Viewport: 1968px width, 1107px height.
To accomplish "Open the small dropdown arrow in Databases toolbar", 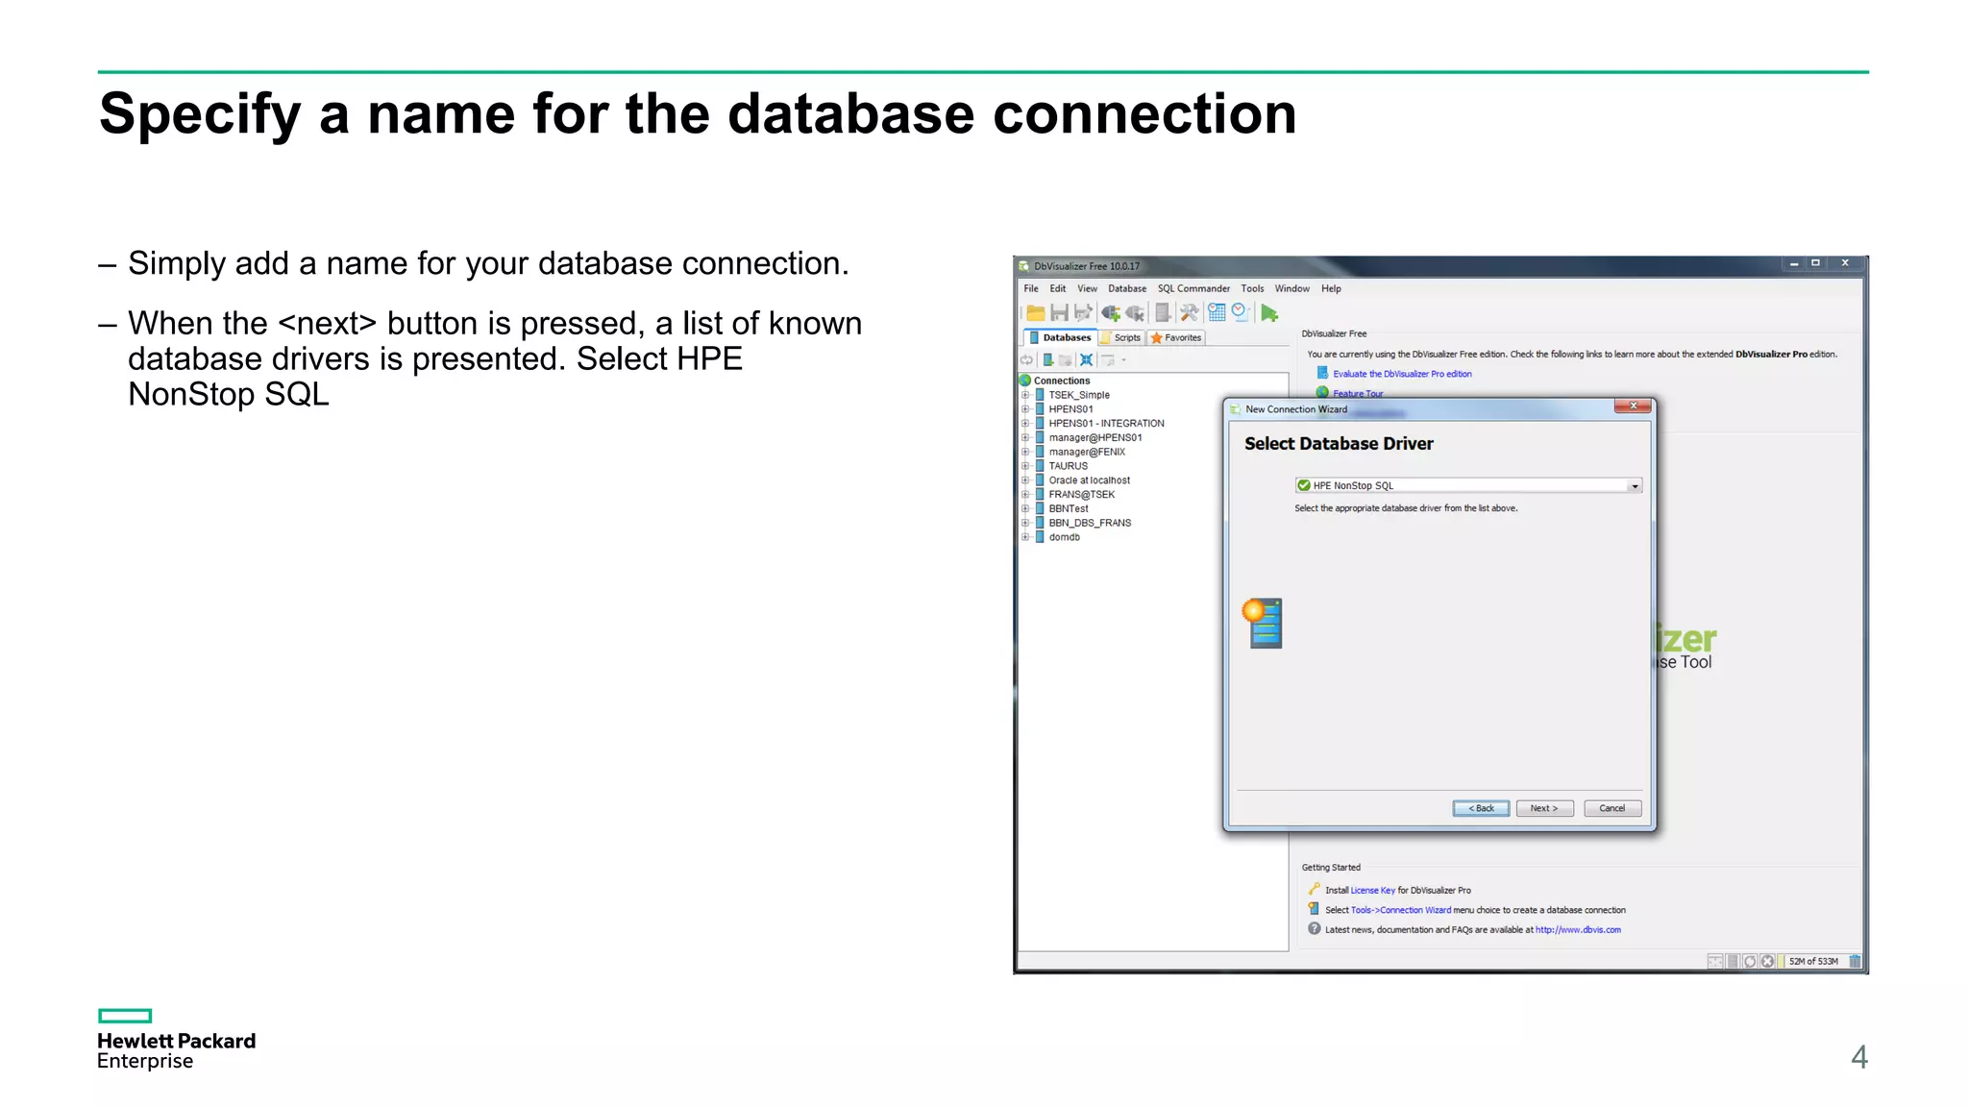I will [x=1123, y=360].
